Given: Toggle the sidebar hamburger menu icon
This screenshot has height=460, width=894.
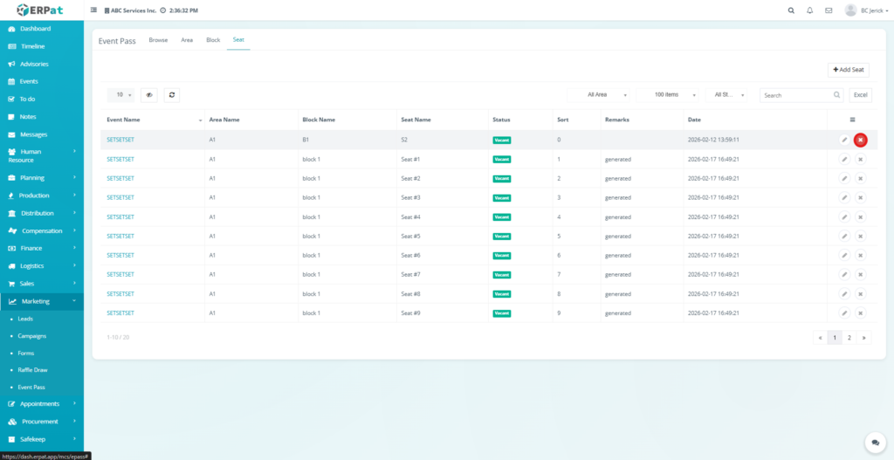Looking at the screenshot, I should point(93,10).
